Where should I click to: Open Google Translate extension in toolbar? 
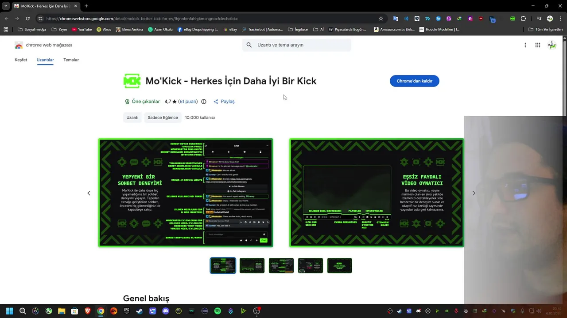coord(396,19)
